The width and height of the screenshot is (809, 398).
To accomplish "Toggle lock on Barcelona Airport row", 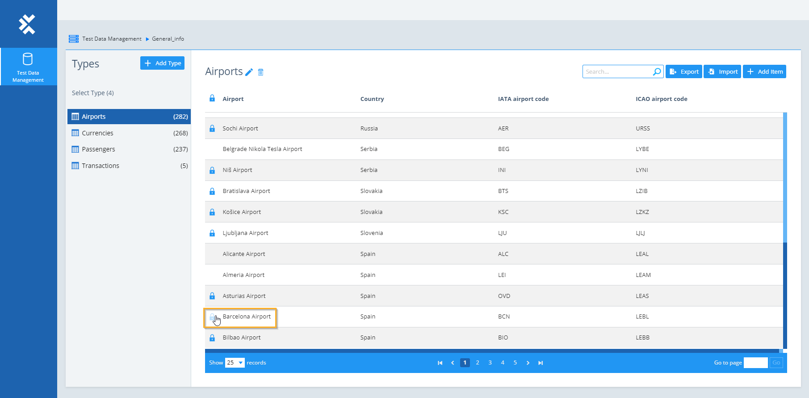I will click(x=212, y=317).
